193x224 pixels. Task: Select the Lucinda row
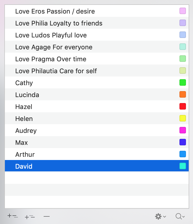pyautogui.click(x=97, y=94)
